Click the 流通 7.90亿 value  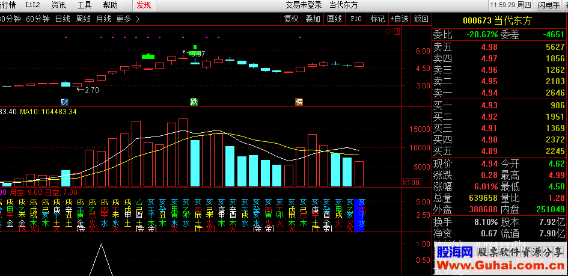(552, 233)
